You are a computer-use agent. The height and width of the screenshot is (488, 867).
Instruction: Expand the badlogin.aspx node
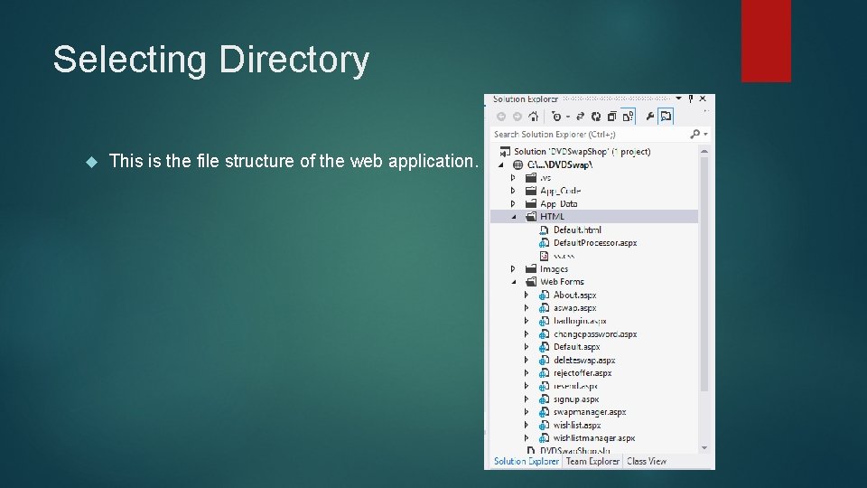click(x=527, y=321)
